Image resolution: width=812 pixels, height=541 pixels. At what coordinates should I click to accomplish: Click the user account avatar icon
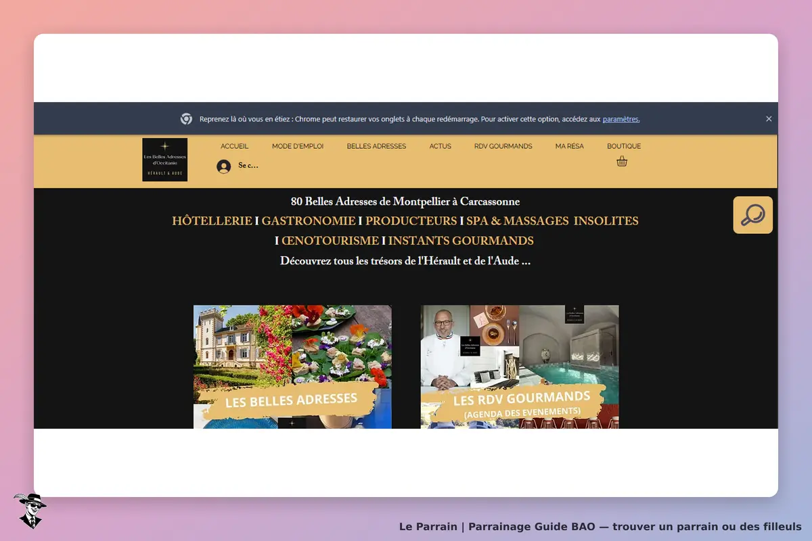[x=224, y=166]
